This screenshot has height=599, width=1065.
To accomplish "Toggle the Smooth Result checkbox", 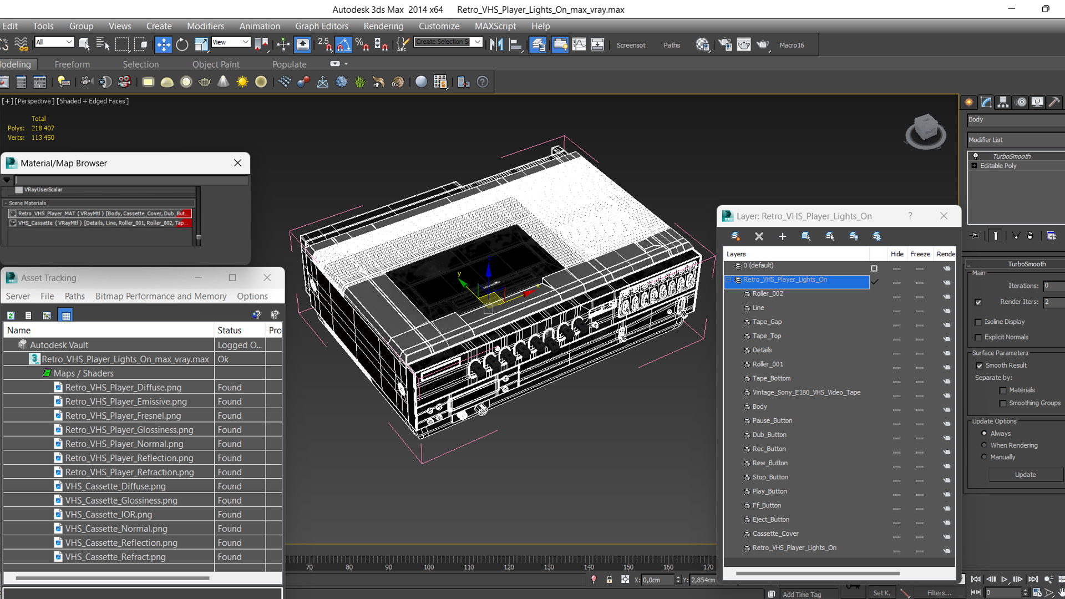I will [979, 366].
